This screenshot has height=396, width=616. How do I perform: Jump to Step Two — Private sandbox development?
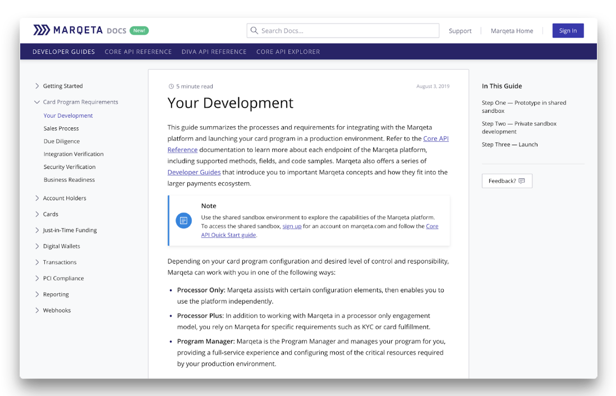(520, 128)
